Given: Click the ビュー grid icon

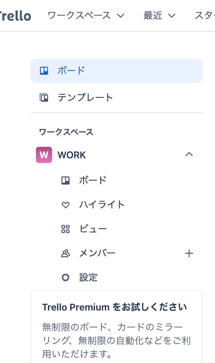Looking at the screenshot, I should tap(65, 229).
